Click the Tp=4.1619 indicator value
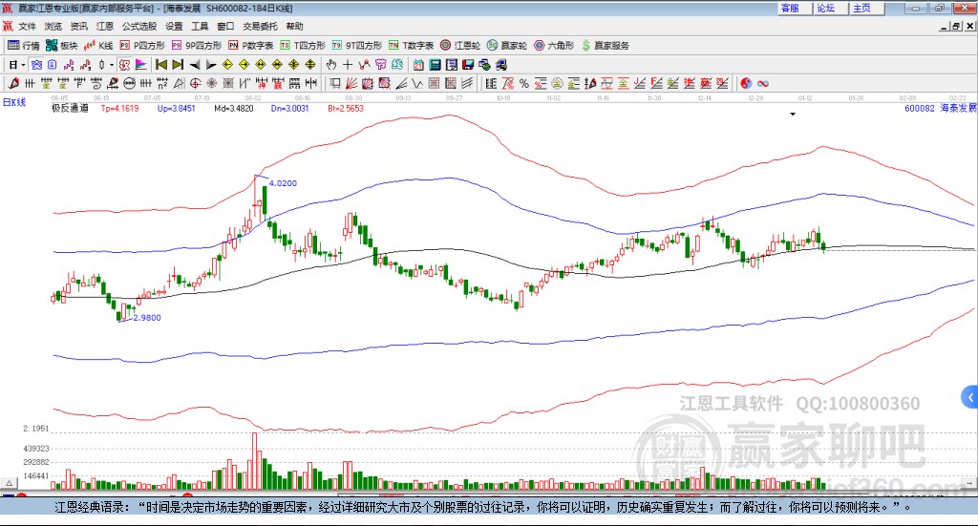This screenshot has width=978, height=526. 119,109
